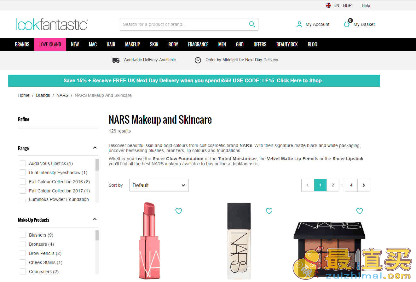Enable the Bronzers filter checkbox
This screenshot has width=416, height=282.
[x=23, y=244]
